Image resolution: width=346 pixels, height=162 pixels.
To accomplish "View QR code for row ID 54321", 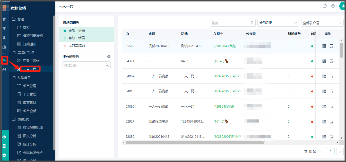I will coord(324,61).
